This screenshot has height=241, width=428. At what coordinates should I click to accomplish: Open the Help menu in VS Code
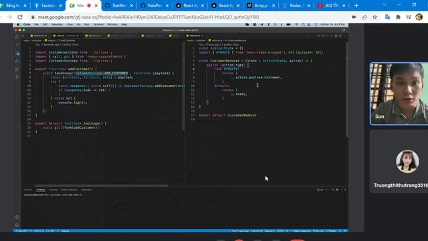124,25
